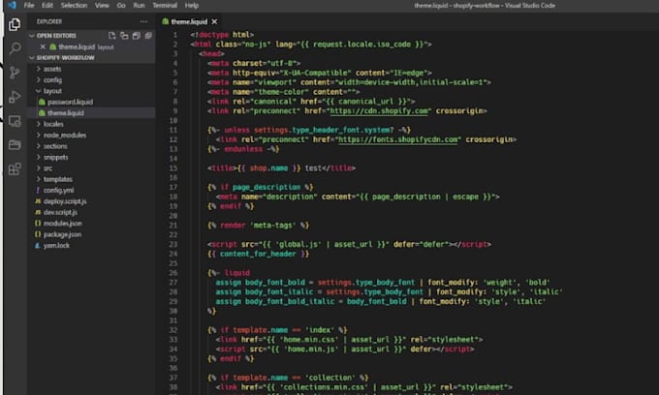Click 'global.js' string on line 23
Screen dimensions: 659x395
tap(298, 244)
